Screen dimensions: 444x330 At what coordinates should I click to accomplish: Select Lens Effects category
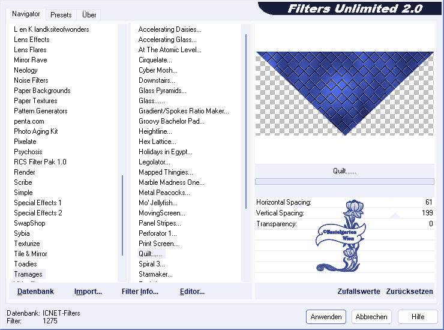(31, 40)
